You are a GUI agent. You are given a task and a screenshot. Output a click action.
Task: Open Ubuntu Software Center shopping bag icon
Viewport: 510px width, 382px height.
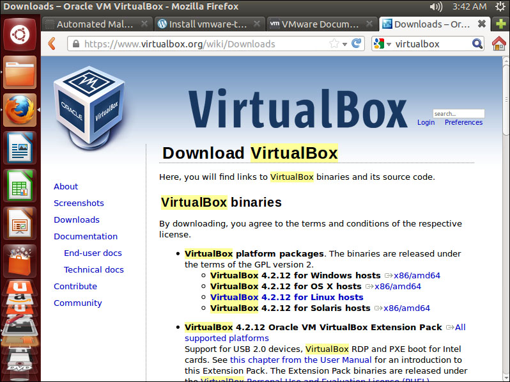[20, 261]
